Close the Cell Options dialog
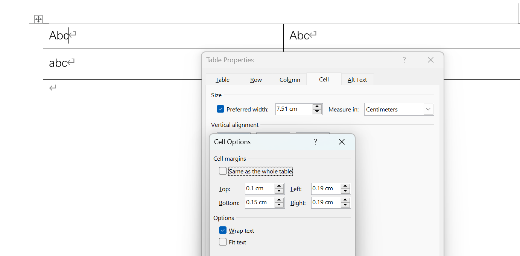 click(x=342, y=142)
